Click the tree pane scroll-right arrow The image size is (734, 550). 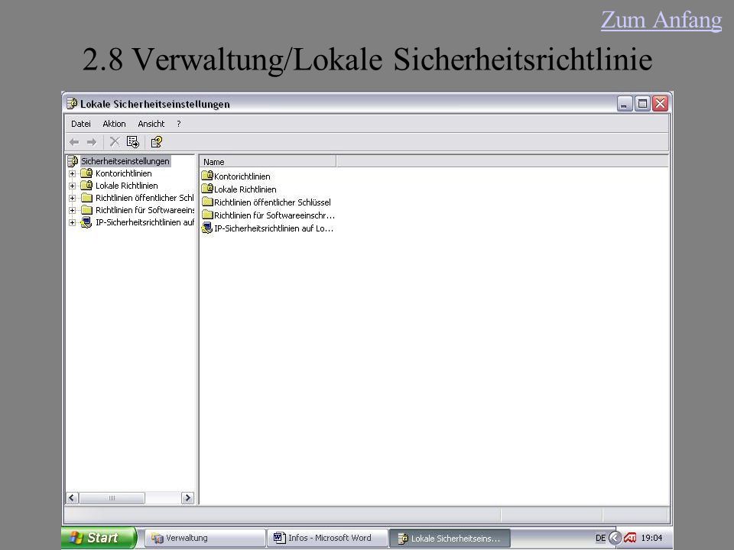187,498
